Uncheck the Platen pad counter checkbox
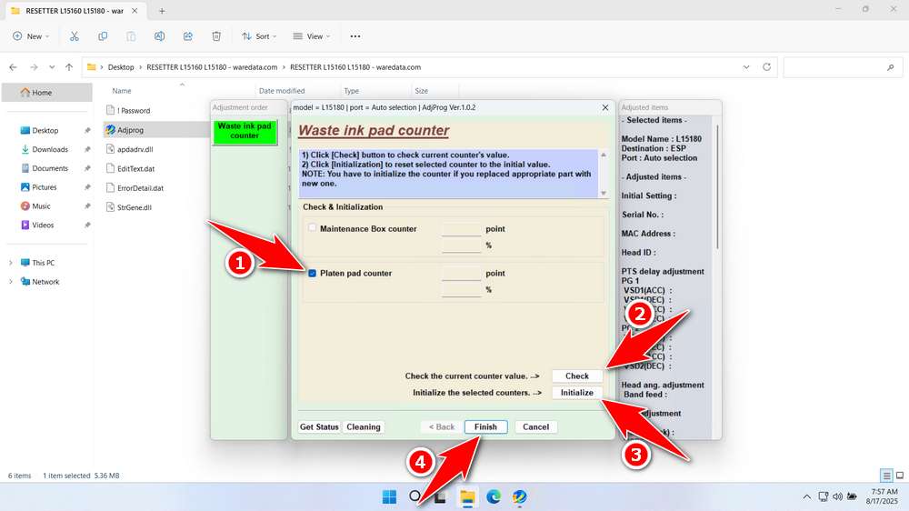909x511 pixels. (313, 273)
